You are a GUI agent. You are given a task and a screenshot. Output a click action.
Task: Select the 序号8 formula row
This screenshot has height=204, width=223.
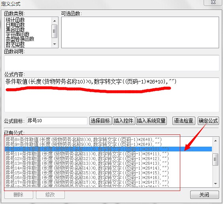(108, 140)
